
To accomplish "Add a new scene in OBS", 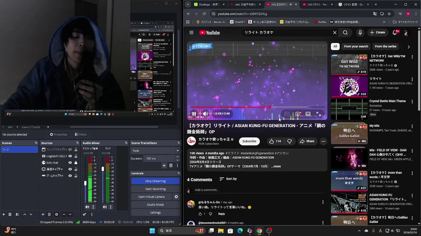I will pos(4,214).
